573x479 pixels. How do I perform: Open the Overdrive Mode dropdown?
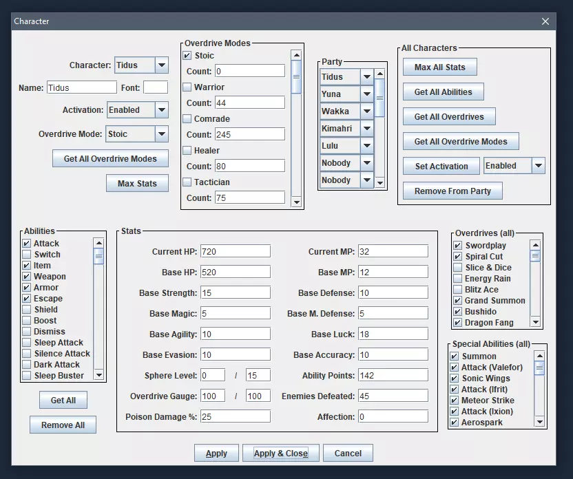[161, 134]
